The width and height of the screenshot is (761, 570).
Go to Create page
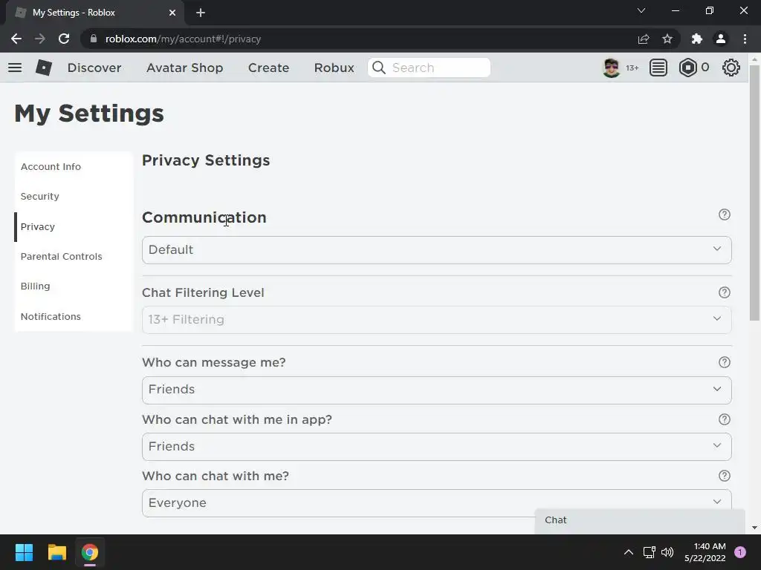(268, 68)
